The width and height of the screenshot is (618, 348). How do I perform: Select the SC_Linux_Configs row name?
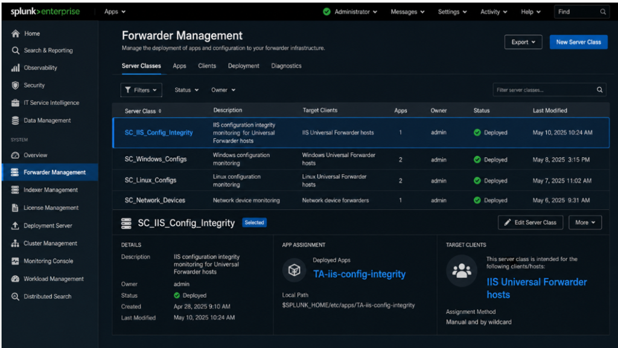[150, 180]
